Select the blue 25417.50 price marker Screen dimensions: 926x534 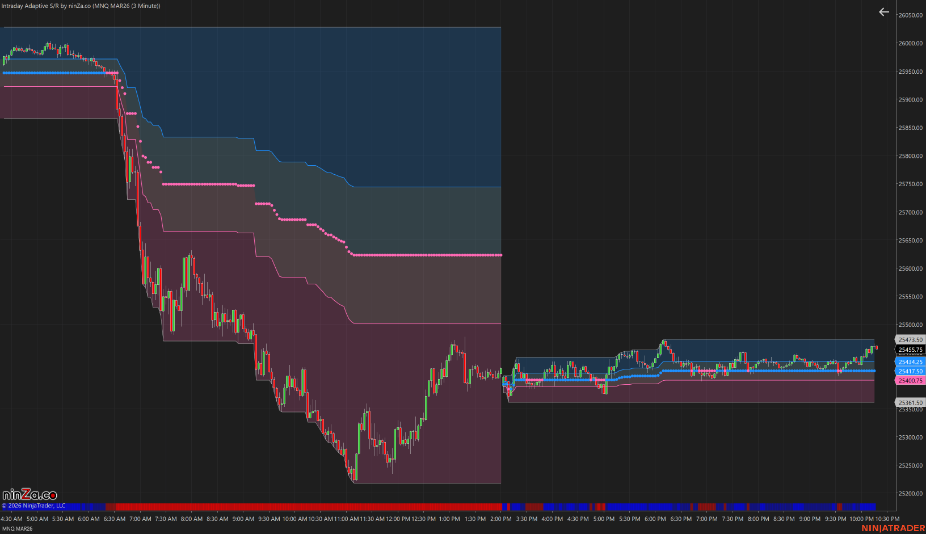910,371
